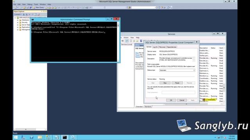Select the Databases folder in Object Explorer
The image size is (250, 140).
point(25,20)
